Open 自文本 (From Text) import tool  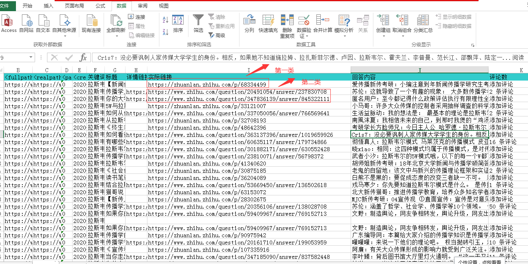click(x=43, y=23)
